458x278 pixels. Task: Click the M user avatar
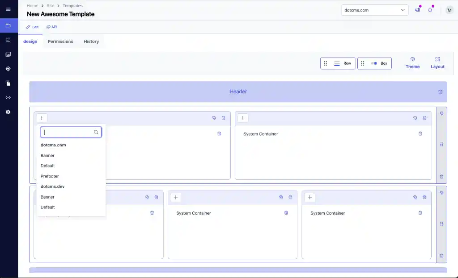[449, 10]
